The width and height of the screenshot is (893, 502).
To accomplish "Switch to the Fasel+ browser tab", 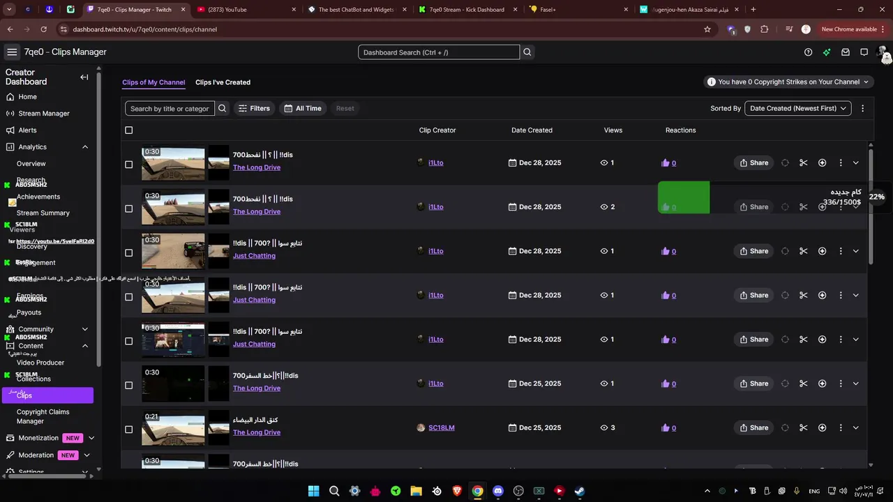I will coord(578,10).
